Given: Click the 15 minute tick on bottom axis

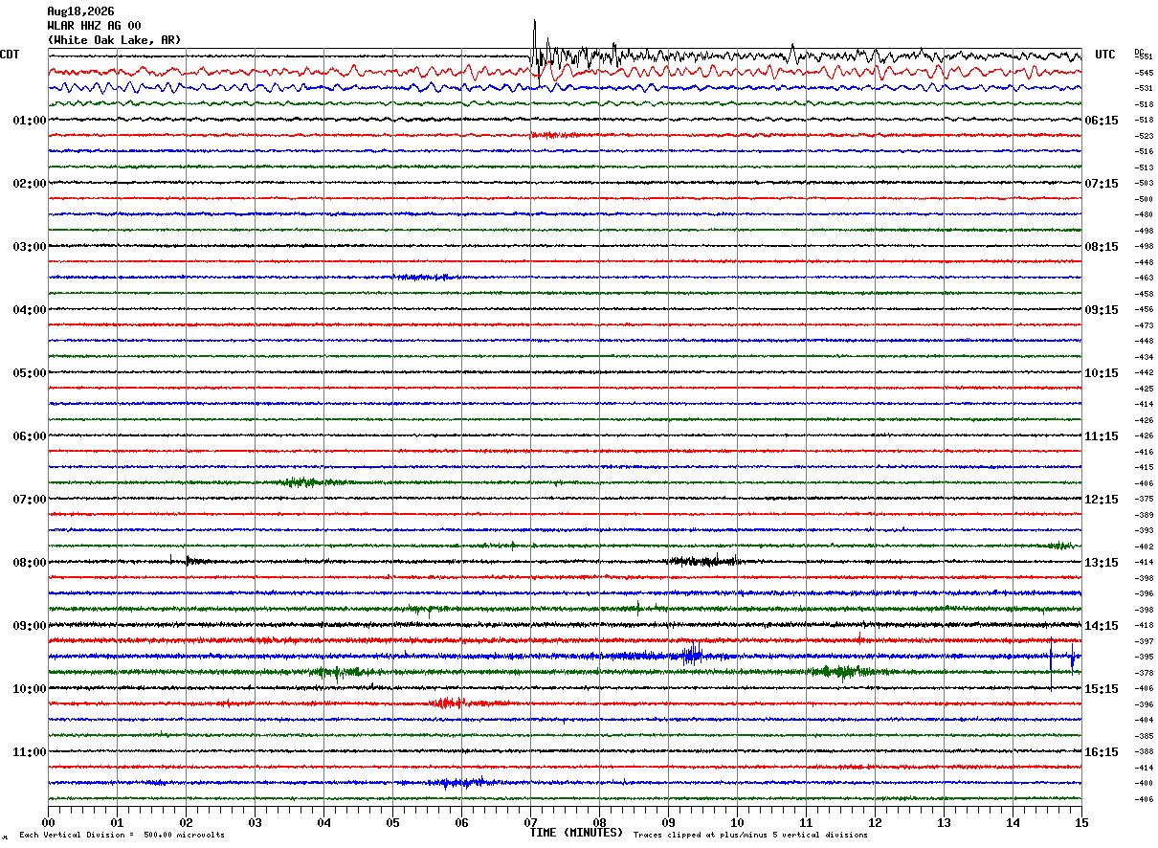Looking at the screenshot, I should (x=1081, y=822).
